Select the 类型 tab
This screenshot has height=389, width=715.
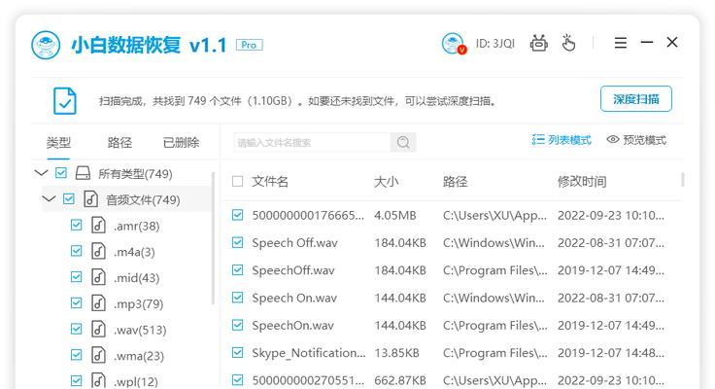coord(58,143)
